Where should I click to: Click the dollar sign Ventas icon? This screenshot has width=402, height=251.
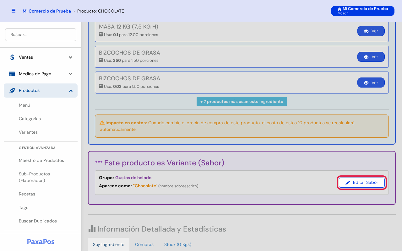[x=12, y=57]
